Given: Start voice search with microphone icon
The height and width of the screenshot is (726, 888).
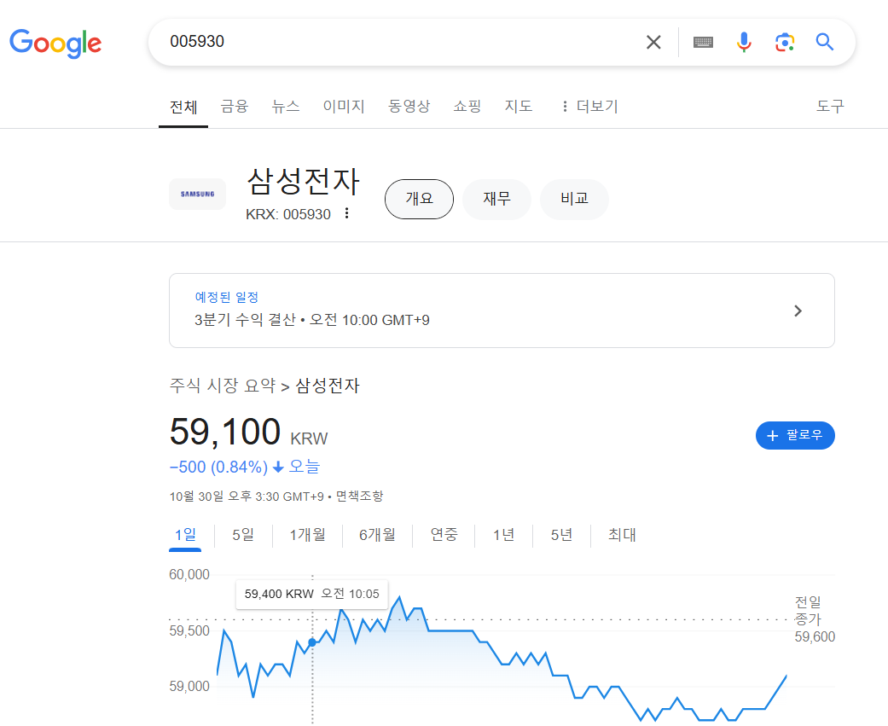Looking at the screenshot, I should [744, 42].
